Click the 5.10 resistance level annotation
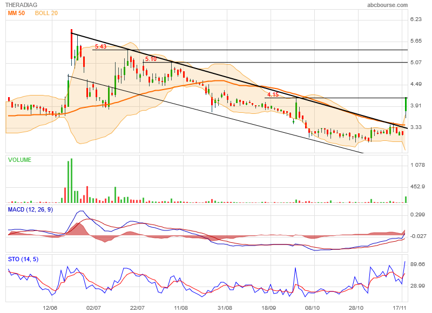This screenshot has width=432, height=313. [x=150, y=59]
